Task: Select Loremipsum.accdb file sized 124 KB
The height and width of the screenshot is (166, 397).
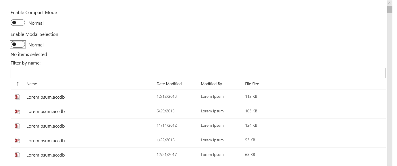Action: [45, 126]
